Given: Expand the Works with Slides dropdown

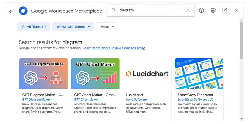Looking at the screenshot, I should pos(73,27).
